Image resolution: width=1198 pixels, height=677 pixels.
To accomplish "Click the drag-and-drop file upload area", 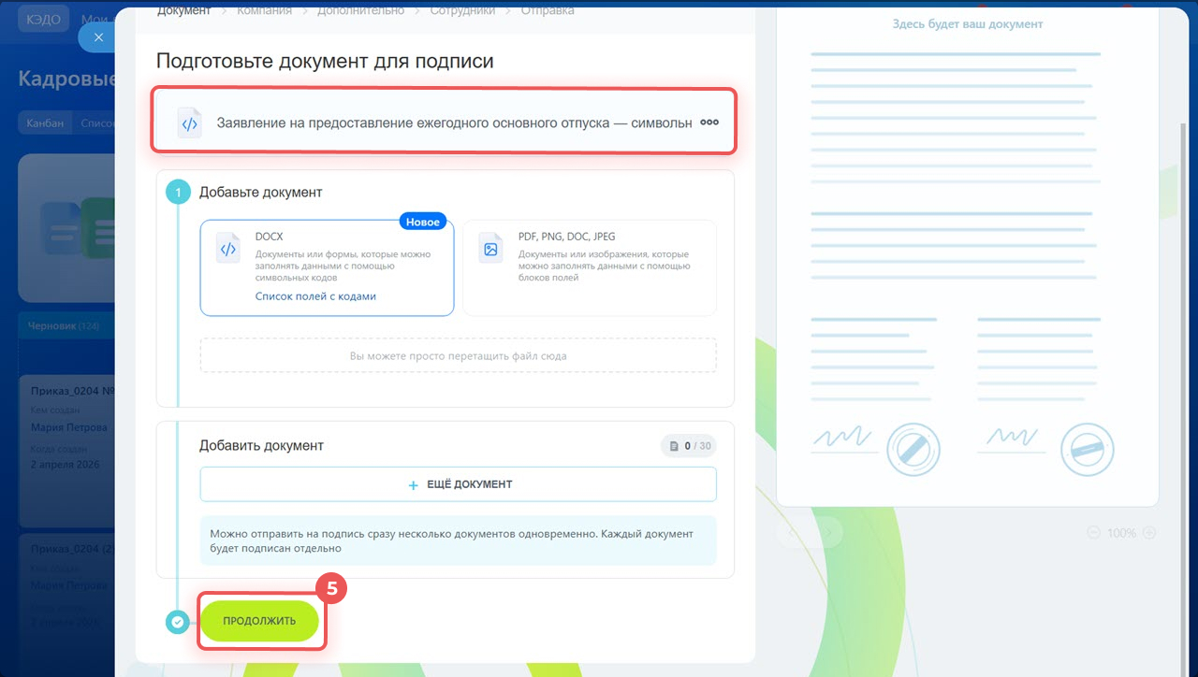I will (458, 356).
